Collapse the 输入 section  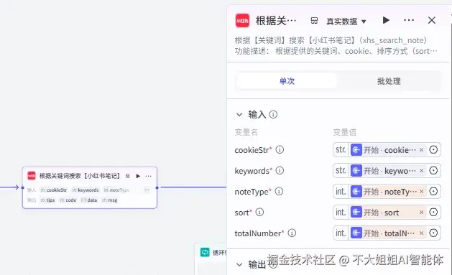pyautogui.click(x=239, y=115)
